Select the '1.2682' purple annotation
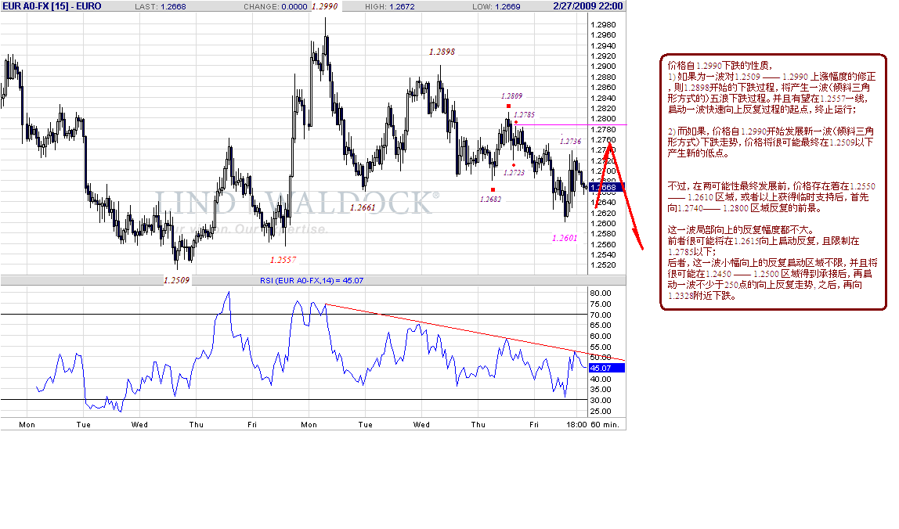899x529 pixels. coord(490,200)
